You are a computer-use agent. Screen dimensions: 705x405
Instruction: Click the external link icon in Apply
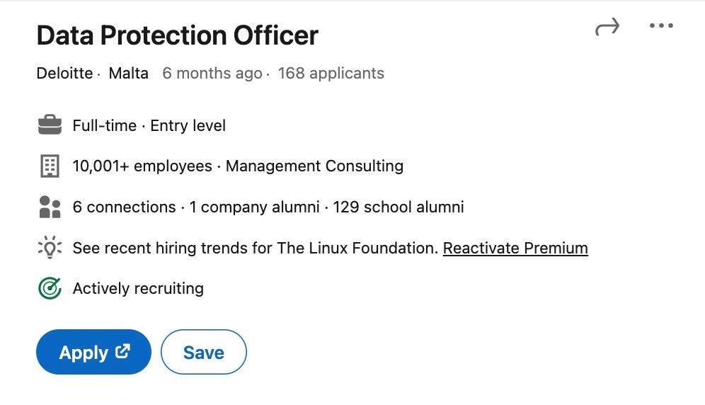tap(122, 351)
